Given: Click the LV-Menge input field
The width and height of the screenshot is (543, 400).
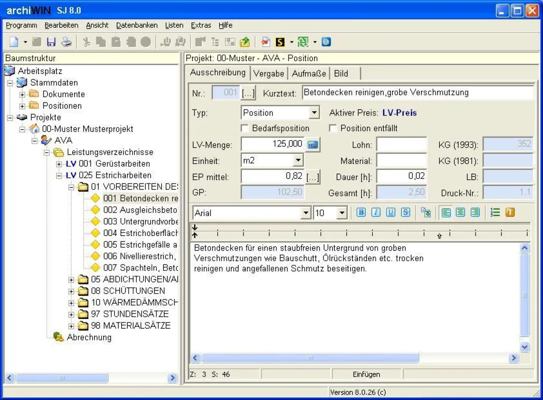Looking at the screenshot, I should [x=273, y=144].
